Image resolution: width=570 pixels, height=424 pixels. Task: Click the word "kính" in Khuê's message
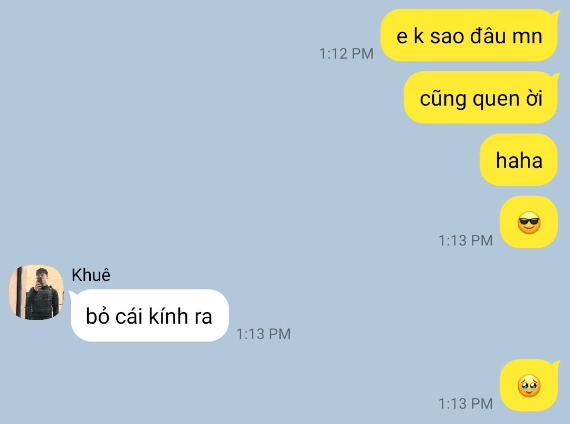[168, 316]
